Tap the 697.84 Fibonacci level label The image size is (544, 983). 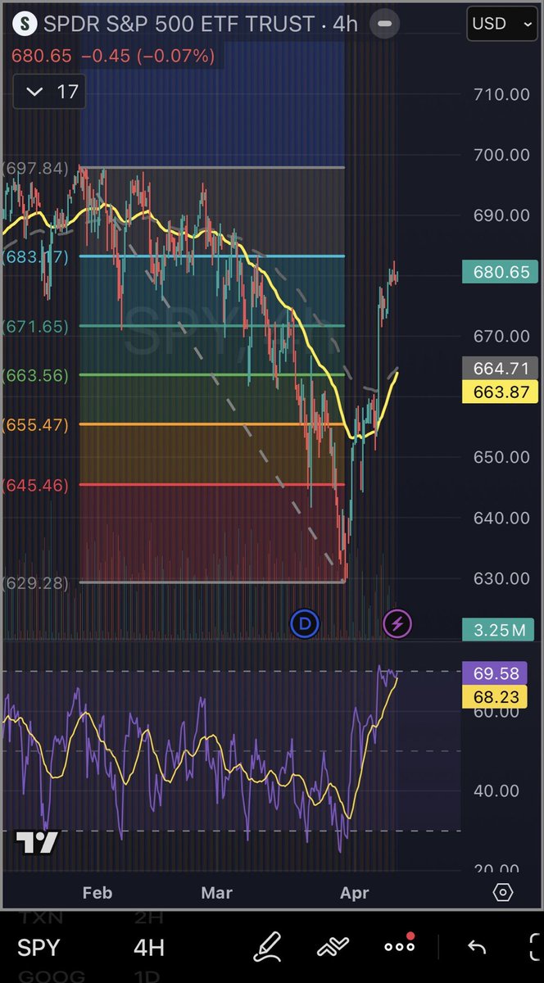[x=34, y=168]
